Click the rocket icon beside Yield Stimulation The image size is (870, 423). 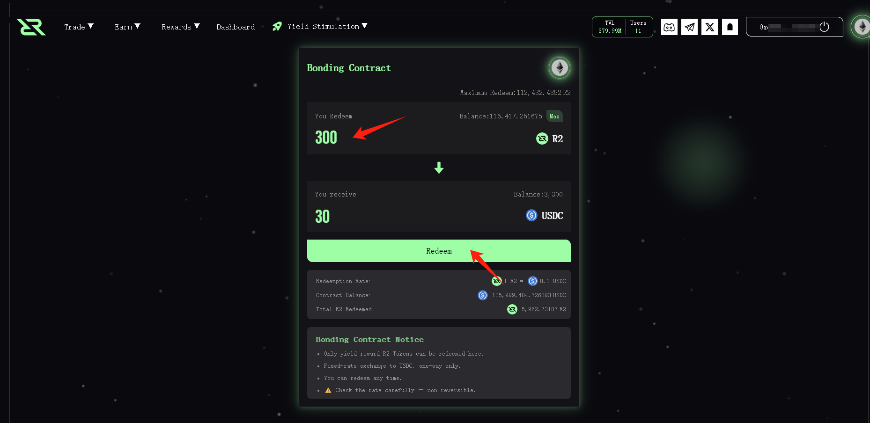[277, 26]
